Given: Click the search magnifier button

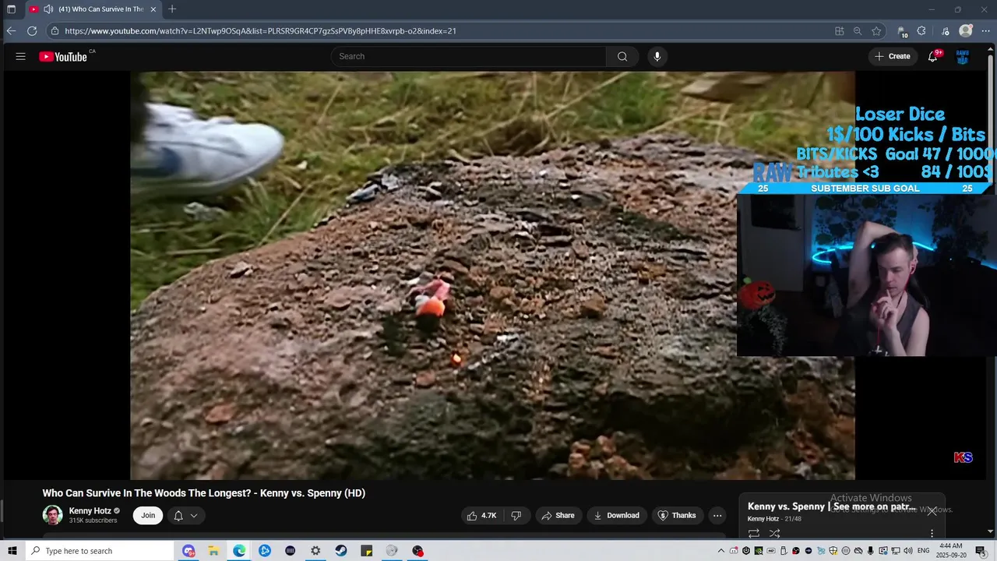Looking at the screenshot, I should click(x=622, y=56).
